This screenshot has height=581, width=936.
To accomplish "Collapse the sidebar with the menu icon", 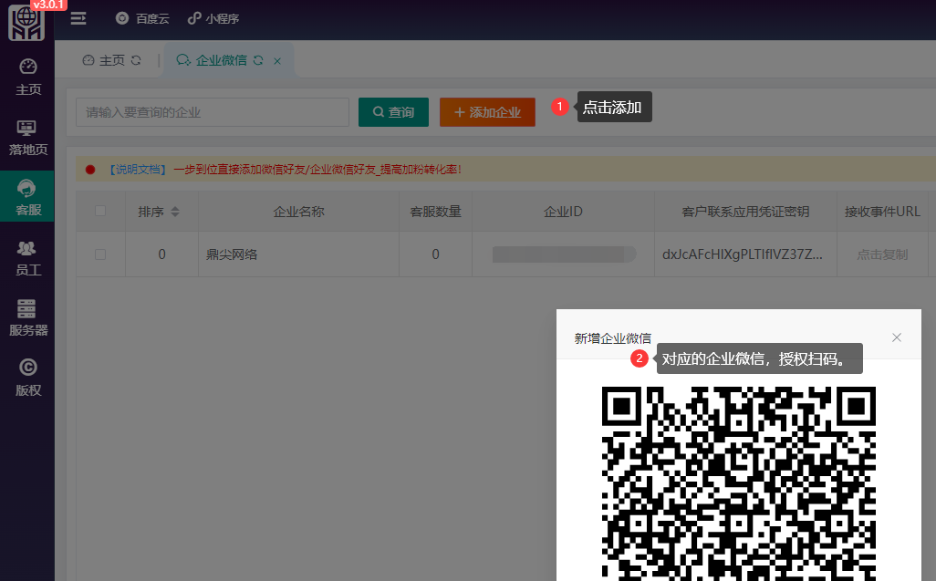I will (x=78, y=18).
